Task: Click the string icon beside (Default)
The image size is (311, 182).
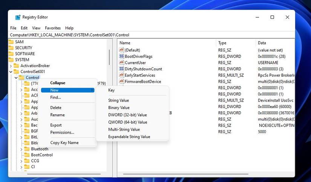Action: 121,50
